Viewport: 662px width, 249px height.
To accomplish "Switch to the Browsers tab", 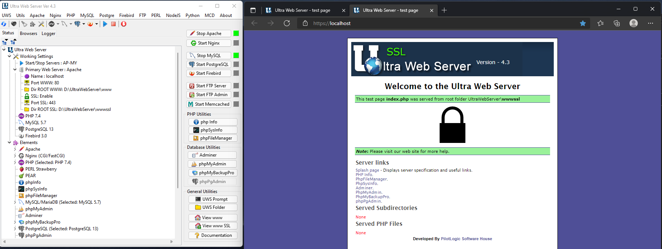I will point(28,33).
